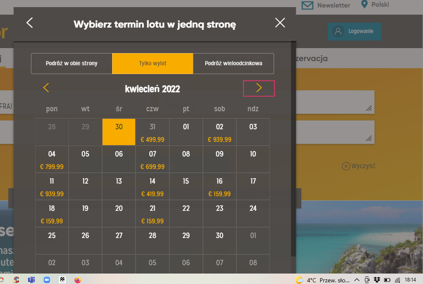Viewport: 423px width, 284px height.
Task: Choose April 27 in the calendar
Action: tap(119, 241)
